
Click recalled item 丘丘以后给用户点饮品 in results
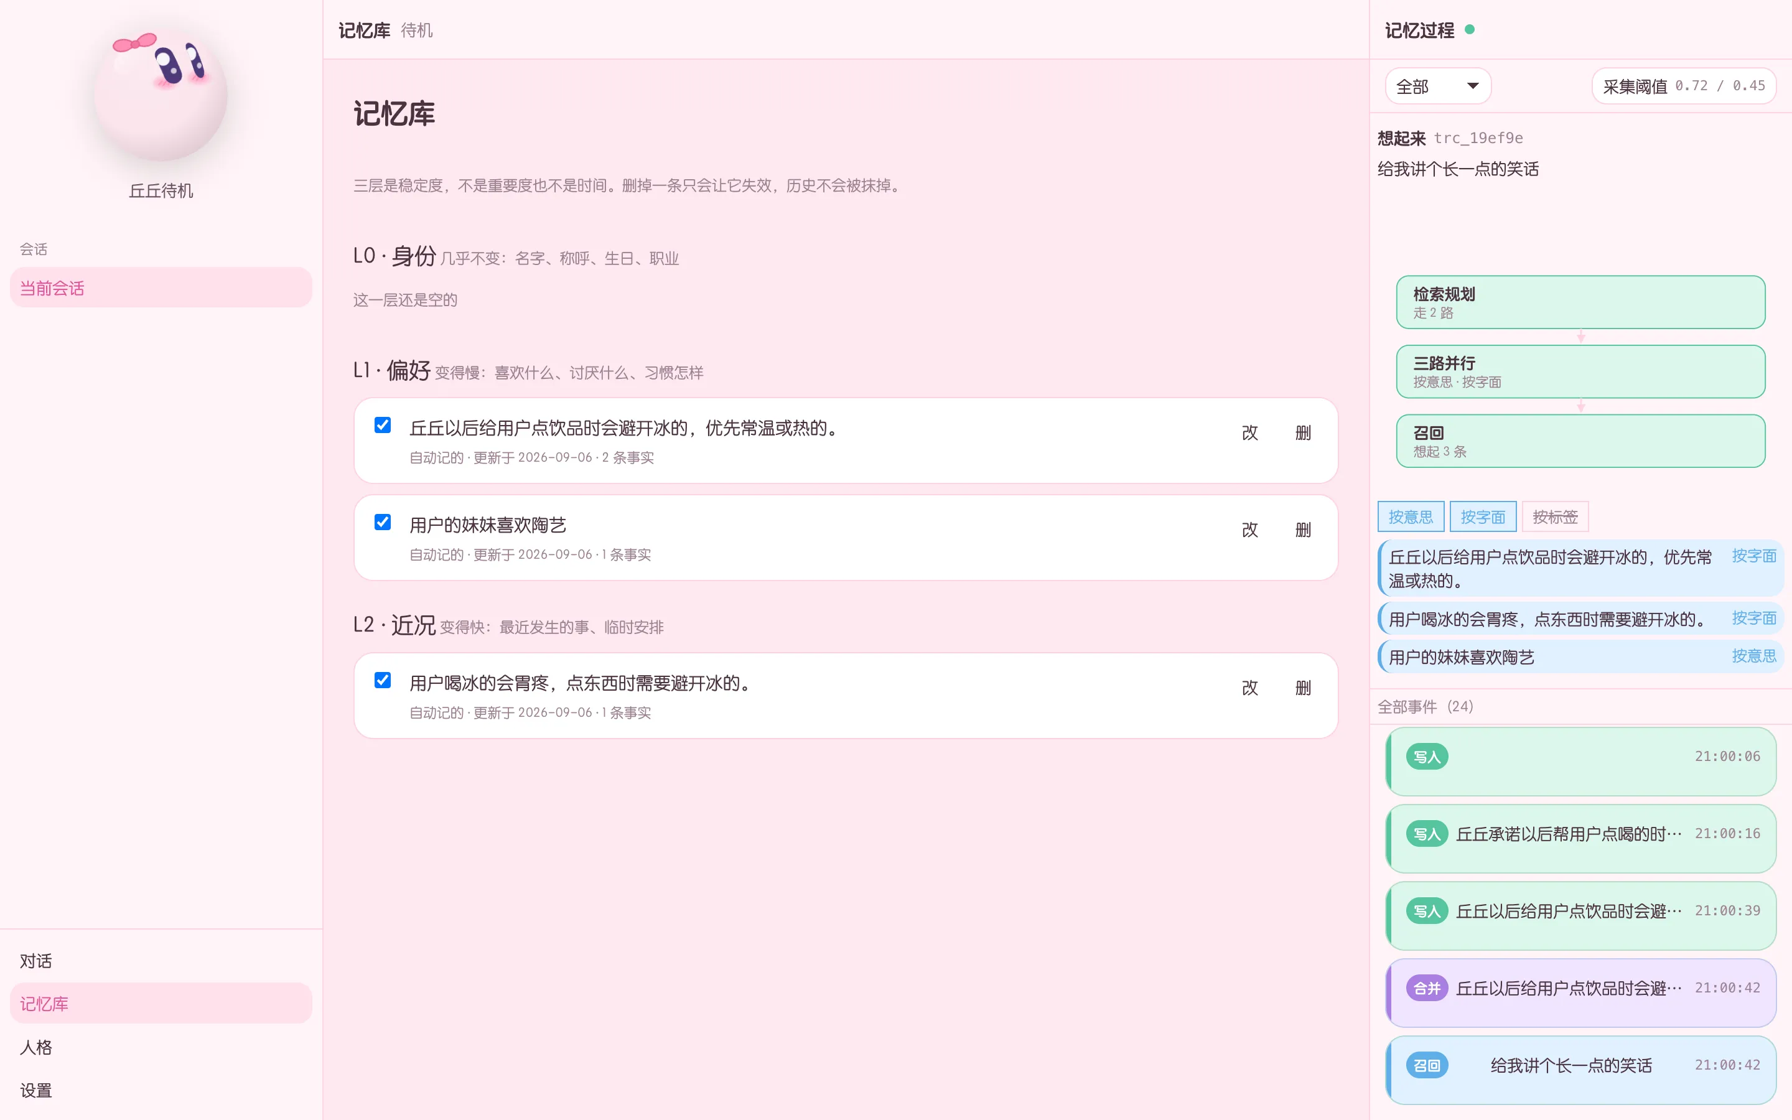pyautogui.click(x=1580, y=568)
